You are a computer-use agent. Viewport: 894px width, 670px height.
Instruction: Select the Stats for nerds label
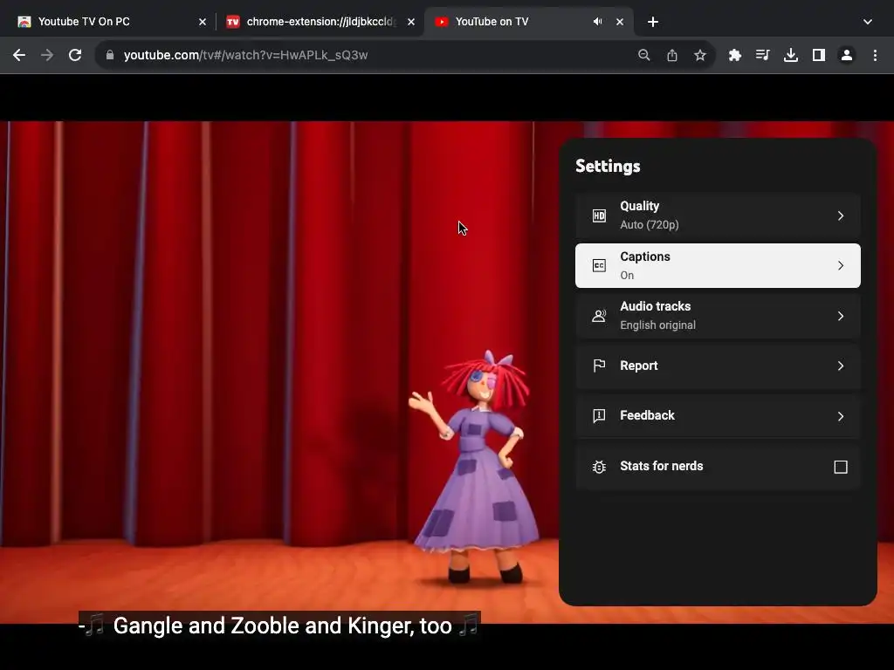click(x=662, y=466)
